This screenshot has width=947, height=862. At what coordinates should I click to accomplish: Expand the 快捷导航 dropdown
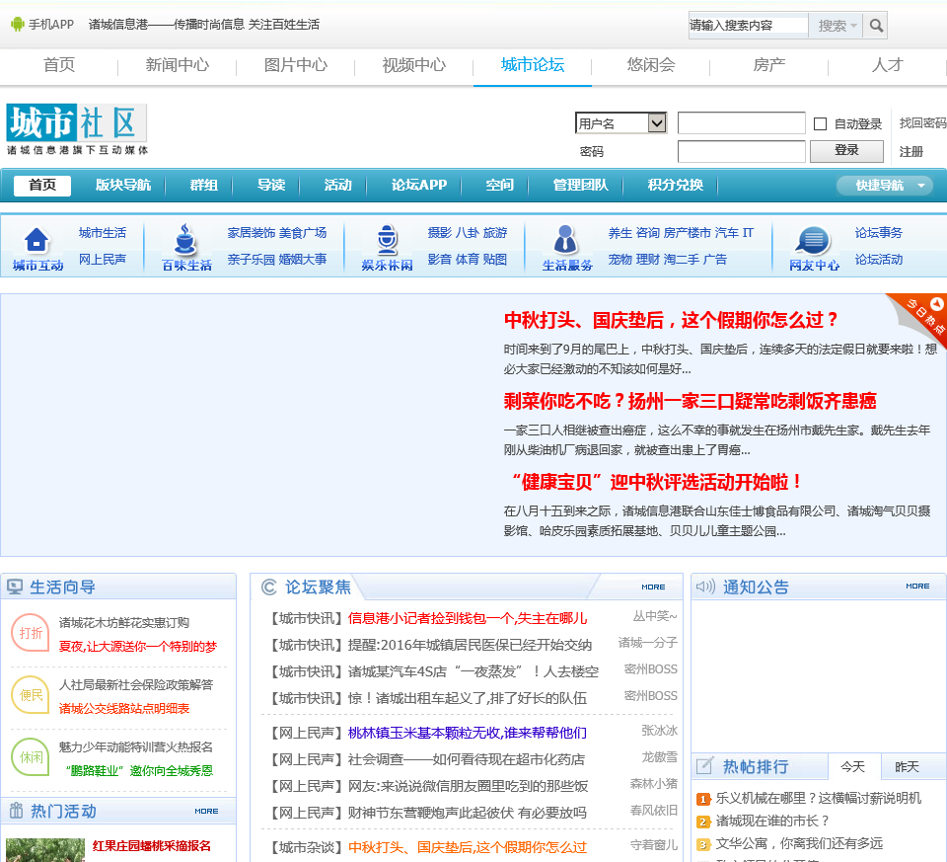pos(884,185)
